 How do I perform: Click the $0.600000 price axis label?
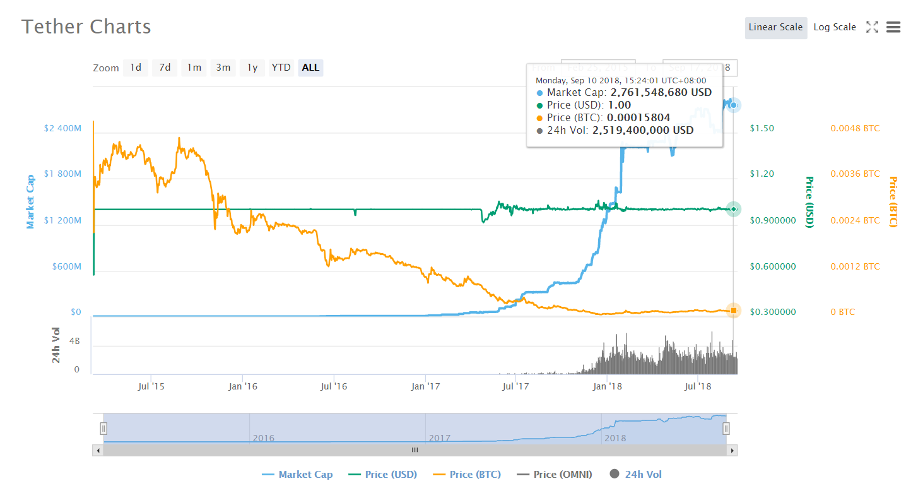(x=773, y=266)
